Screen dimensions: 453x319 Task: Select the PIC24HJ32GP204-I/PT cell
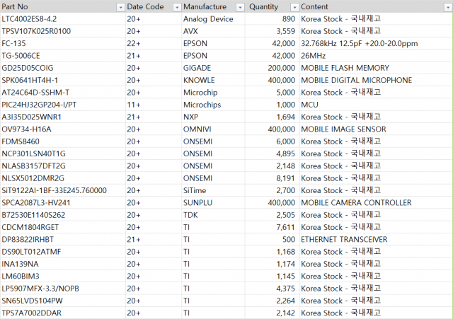pyautogui.click(x=63, y=105)
